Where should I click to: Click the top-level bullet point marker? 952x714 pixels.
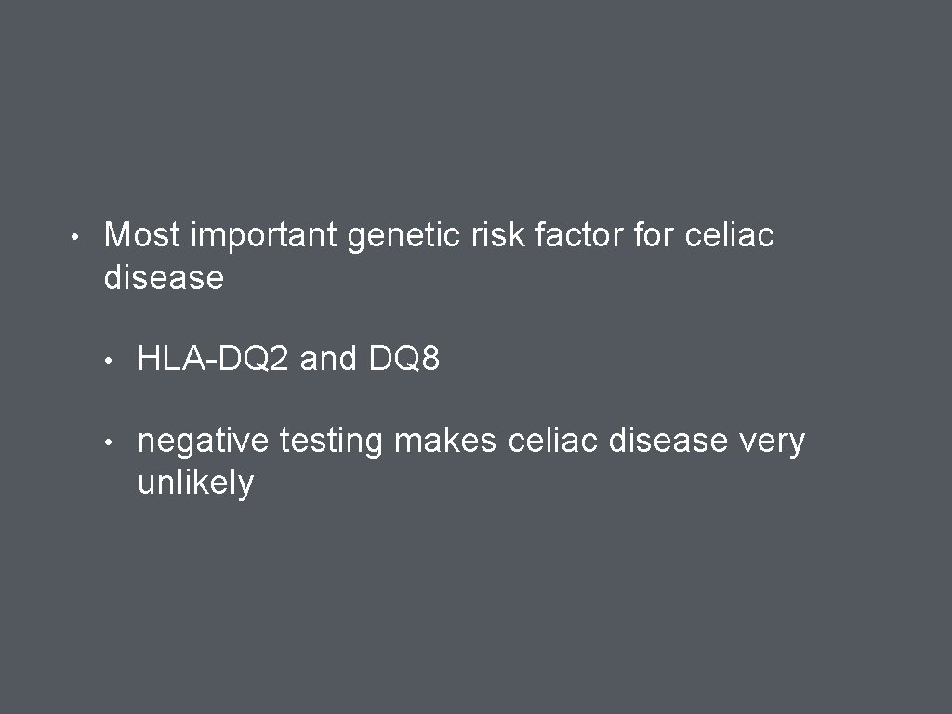74,237
